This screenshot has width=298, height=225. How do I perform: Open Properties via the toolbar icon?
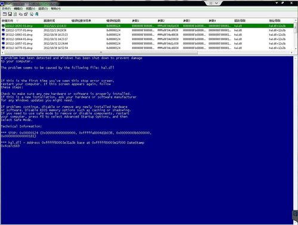(26, 14)
